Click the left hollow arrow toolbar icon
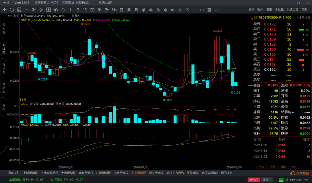The width and height of the screenshot is (312, 183). [x=166, y=10]
